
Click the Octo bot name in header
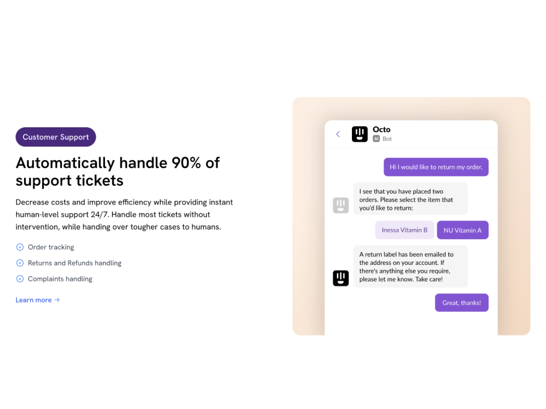pyautogui.click(x=382, y=129)
